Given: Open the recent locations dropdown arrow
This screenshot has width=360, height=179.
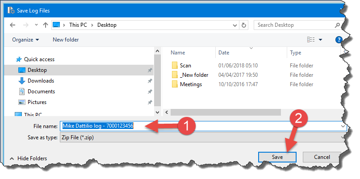Looking at the screenshot, I should click(x=36, y=25).
